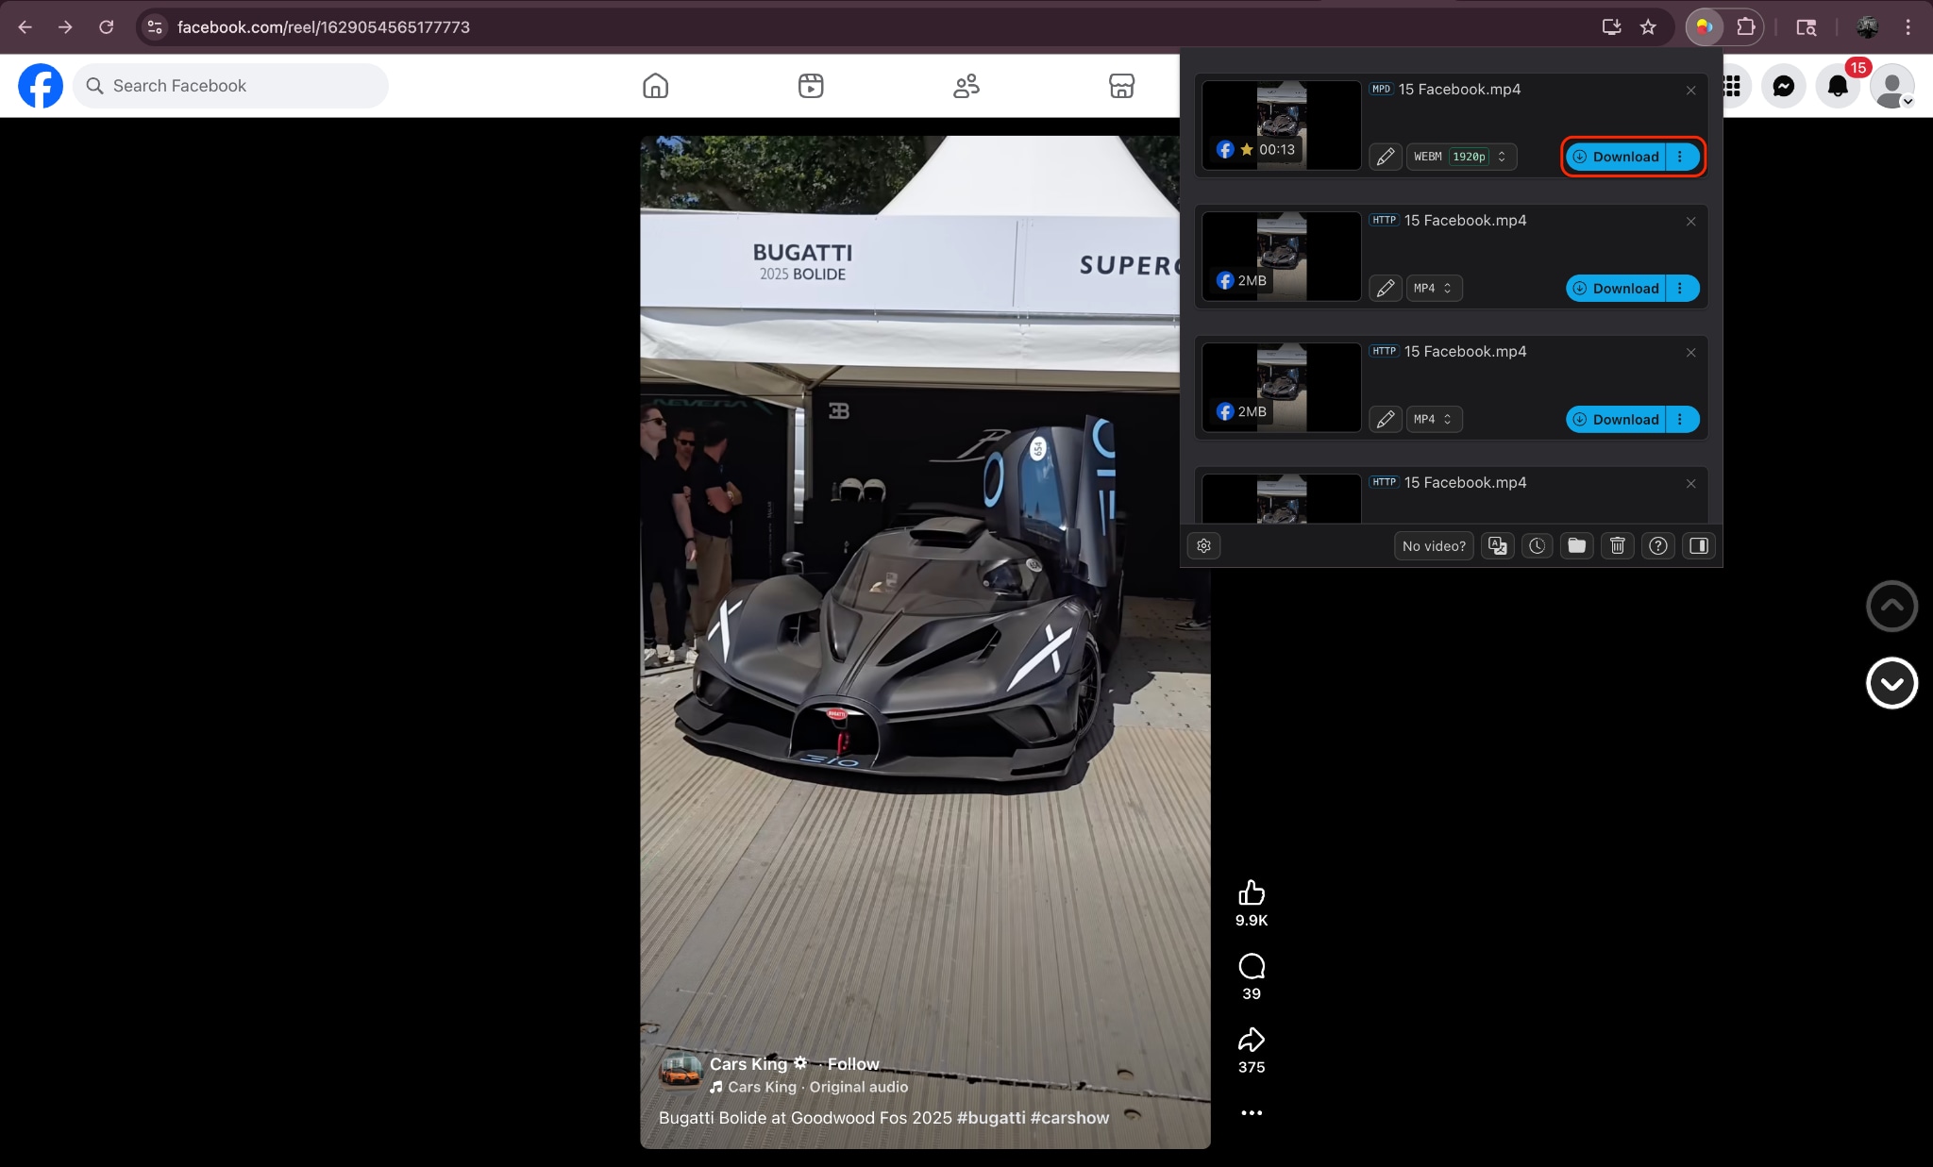The width and height of the screenshot is (1933, 1167).
Task: Open the Cars King profile name
Action: click(748, 1064)
